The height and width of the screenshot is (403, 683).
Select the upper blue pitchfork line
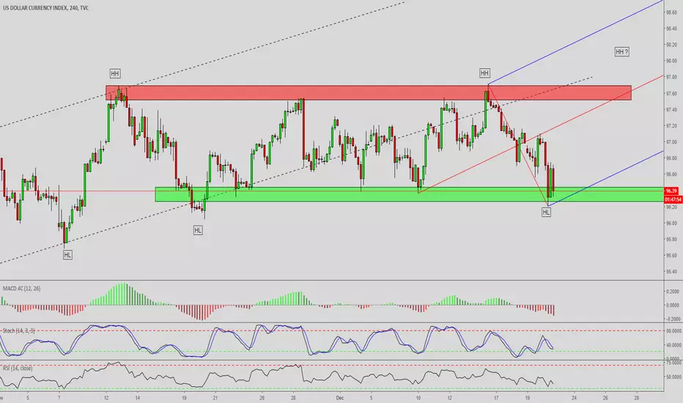point(575,42)
